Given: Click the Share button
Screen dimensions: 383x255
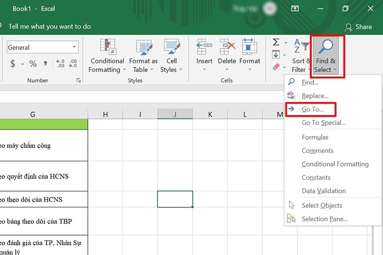Looking at the screenshot, I should click(358, 27).
